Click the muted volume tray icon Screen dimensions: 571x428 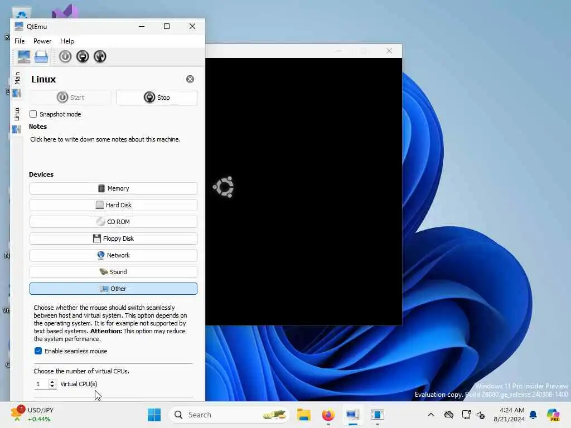[x=481, y=415]
